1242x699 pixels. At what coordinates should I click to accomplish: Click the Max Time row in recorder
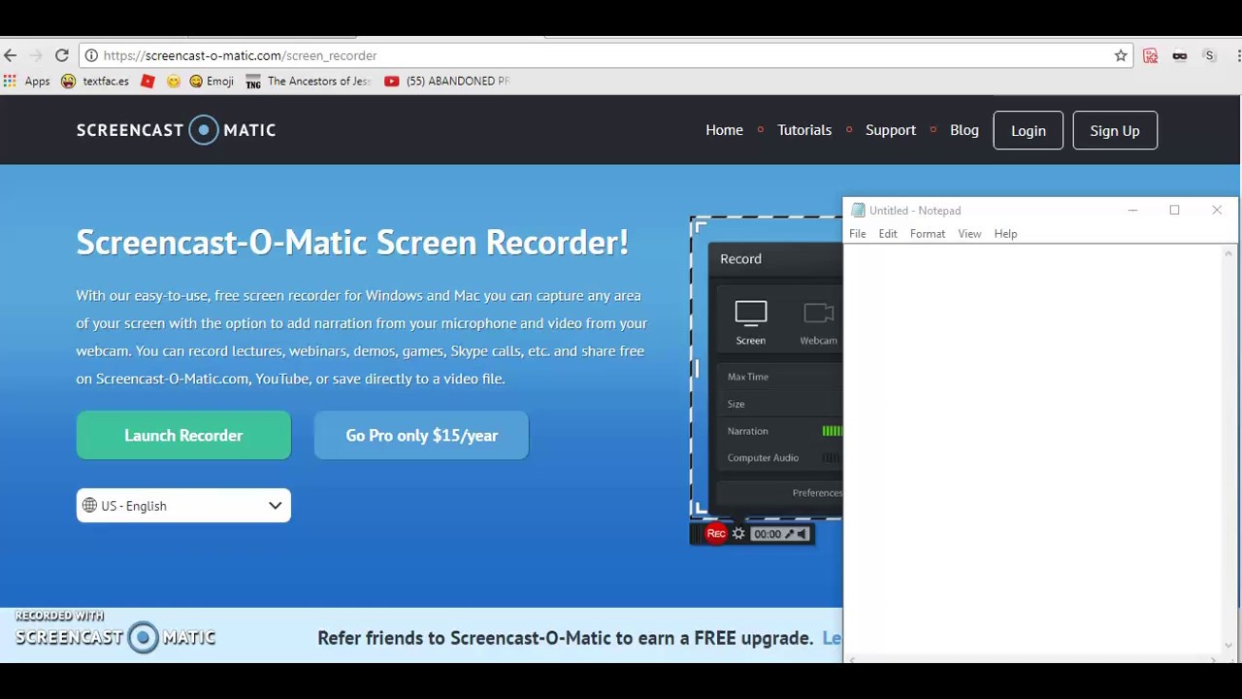[x=780, y=377]
